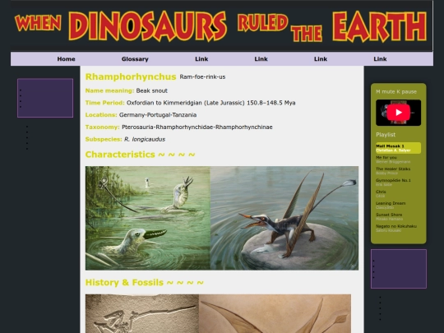The image size is (444, 333).
Task: Click the Germany-Portugal-Tanzania locations text
Action: pyautogui.click(x=158, y=115)
